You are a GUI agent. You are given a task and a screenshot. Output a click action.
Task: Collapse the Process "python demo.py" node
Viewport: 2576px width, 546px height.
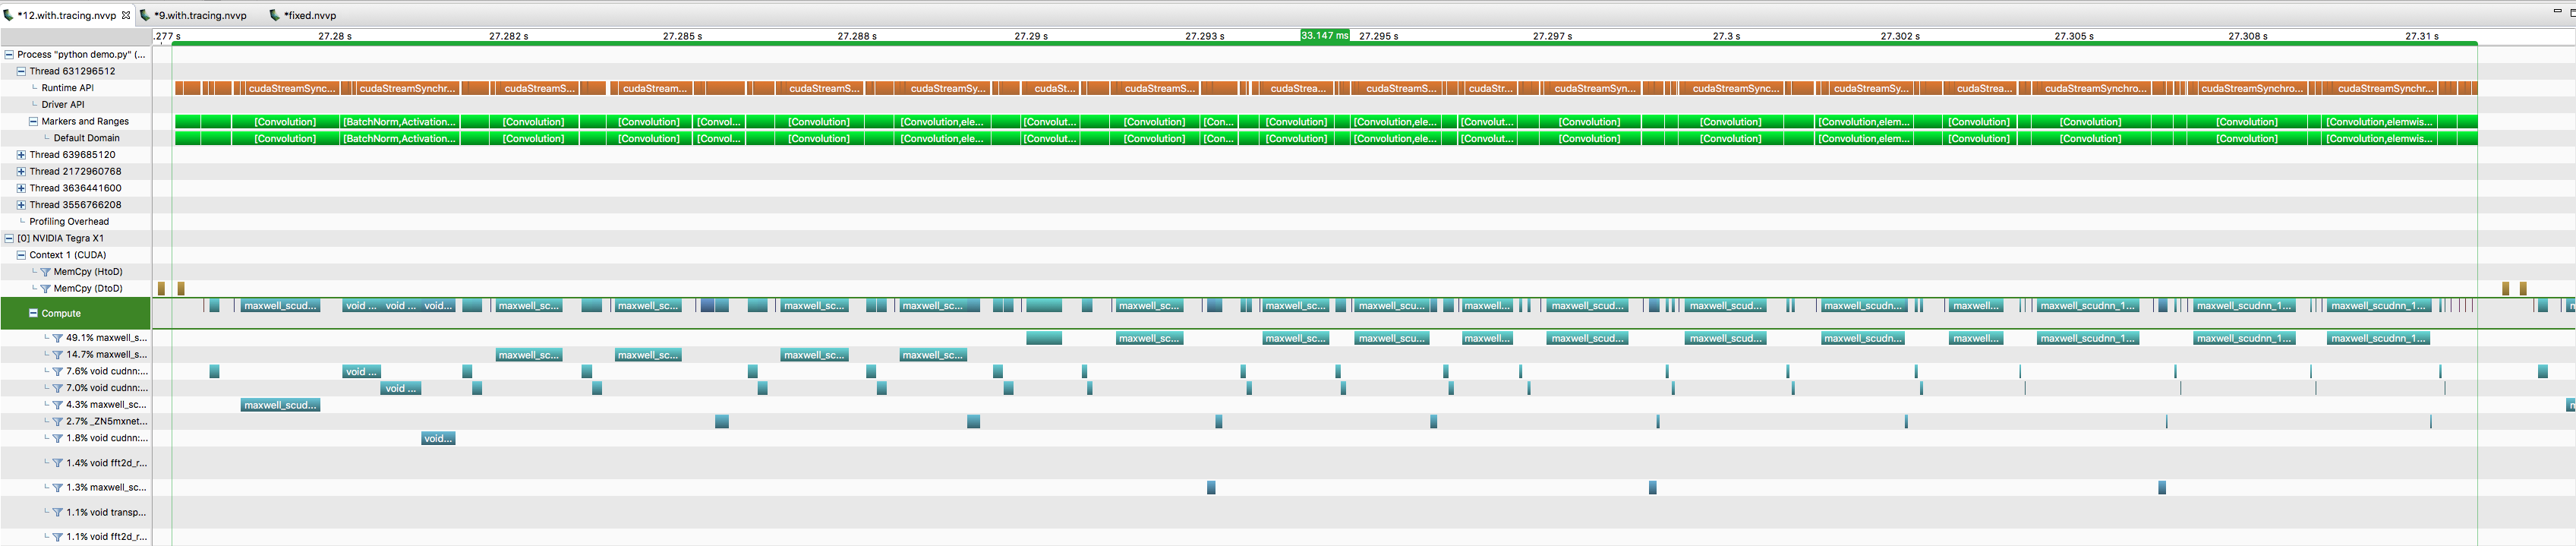(x=9, y=55)
